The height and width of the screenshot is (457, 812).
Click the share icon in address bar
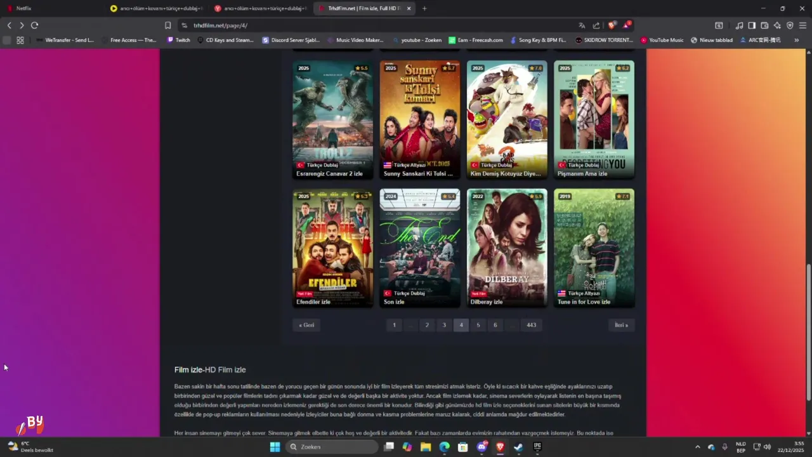[596, 25]
